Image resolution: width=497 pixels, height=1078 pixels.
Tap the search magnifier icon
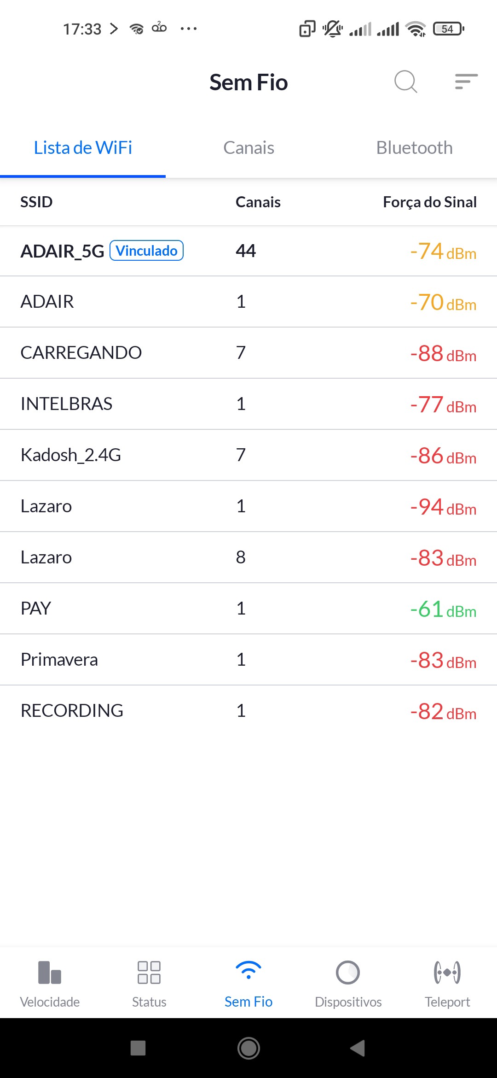tap(405, 82)
